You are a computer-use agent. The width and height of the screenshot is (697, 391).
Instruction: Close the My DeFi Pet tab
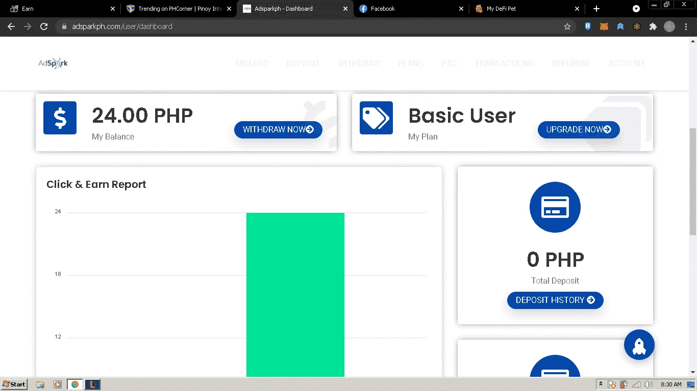[577, 9]
